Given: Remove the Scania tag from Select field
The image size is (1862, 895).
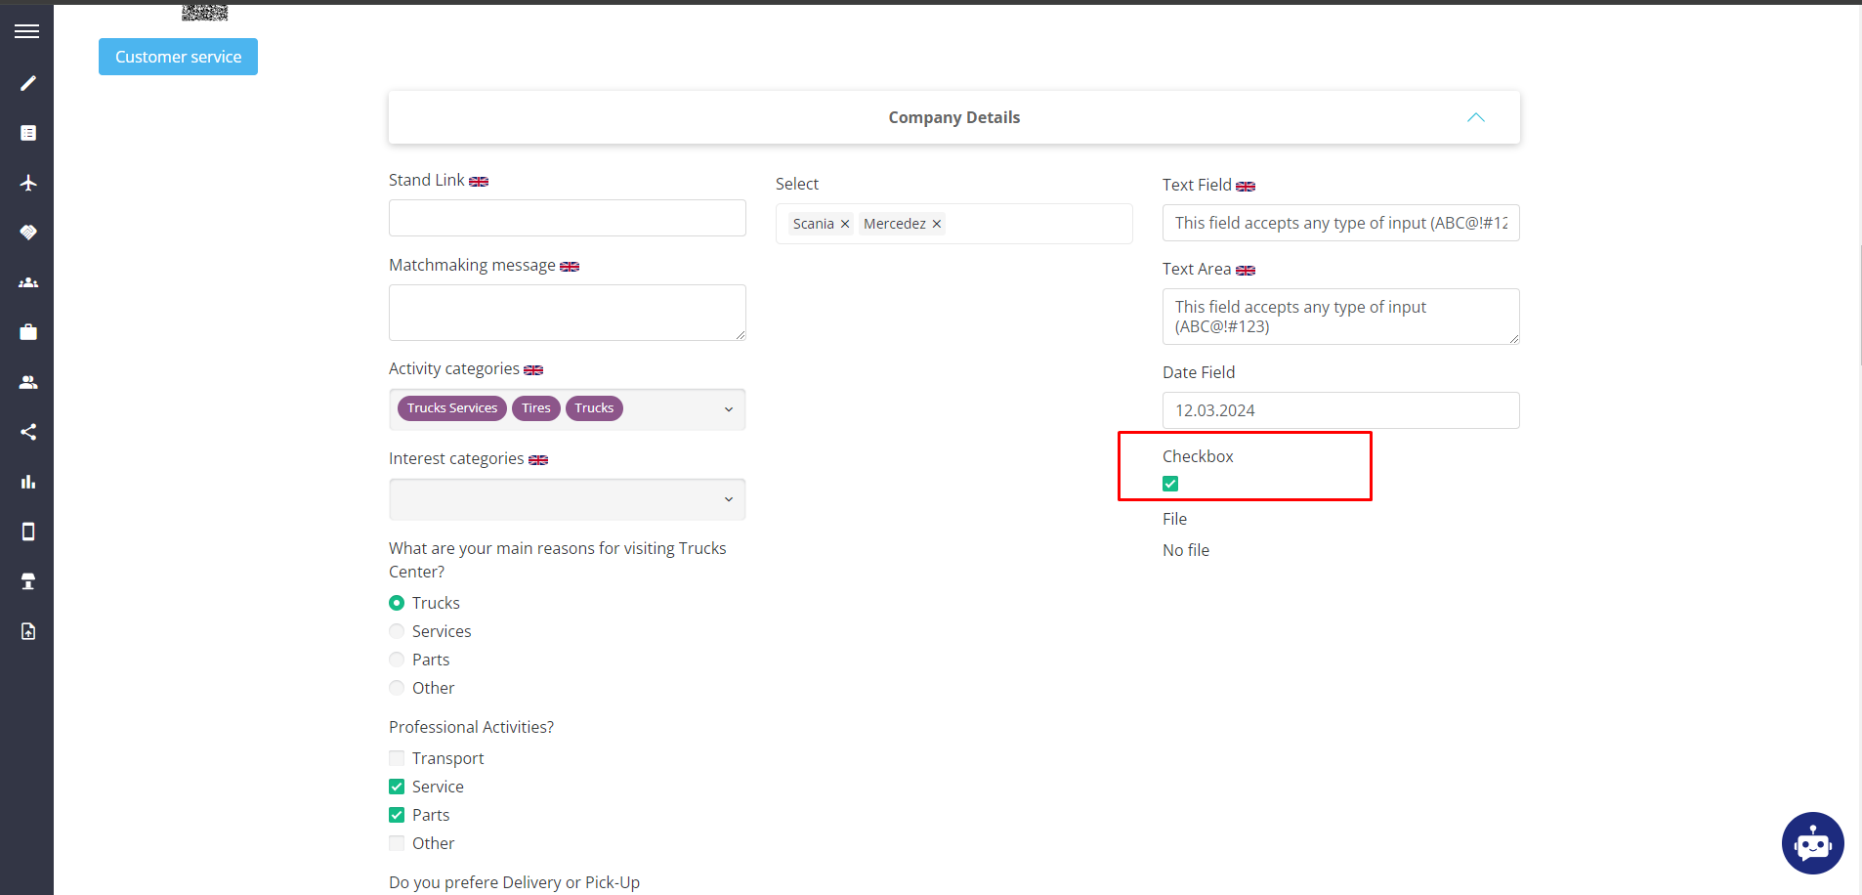Looking at the screenshot, I should (x=844, y=223).
